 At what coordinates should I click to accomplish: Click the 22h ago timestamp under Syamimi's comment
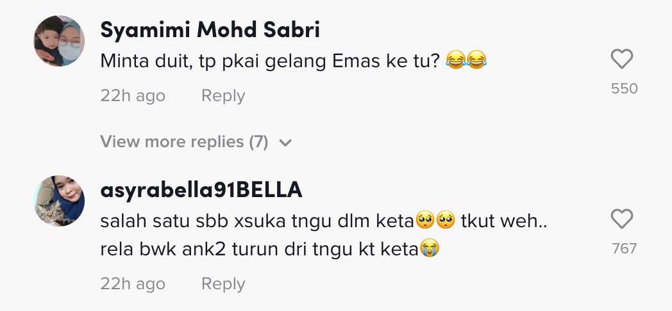click(x=133, y=96)
